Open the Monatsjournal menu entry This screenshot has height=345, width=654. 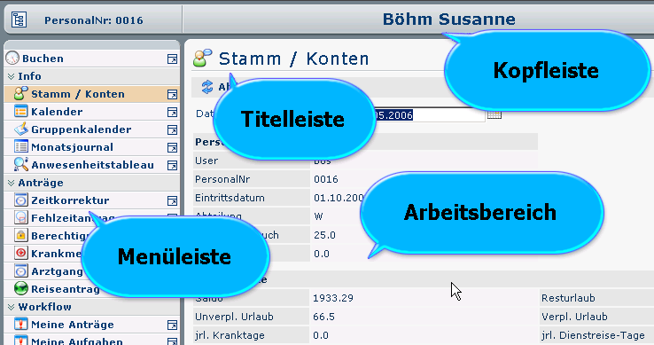click(72, 147)
